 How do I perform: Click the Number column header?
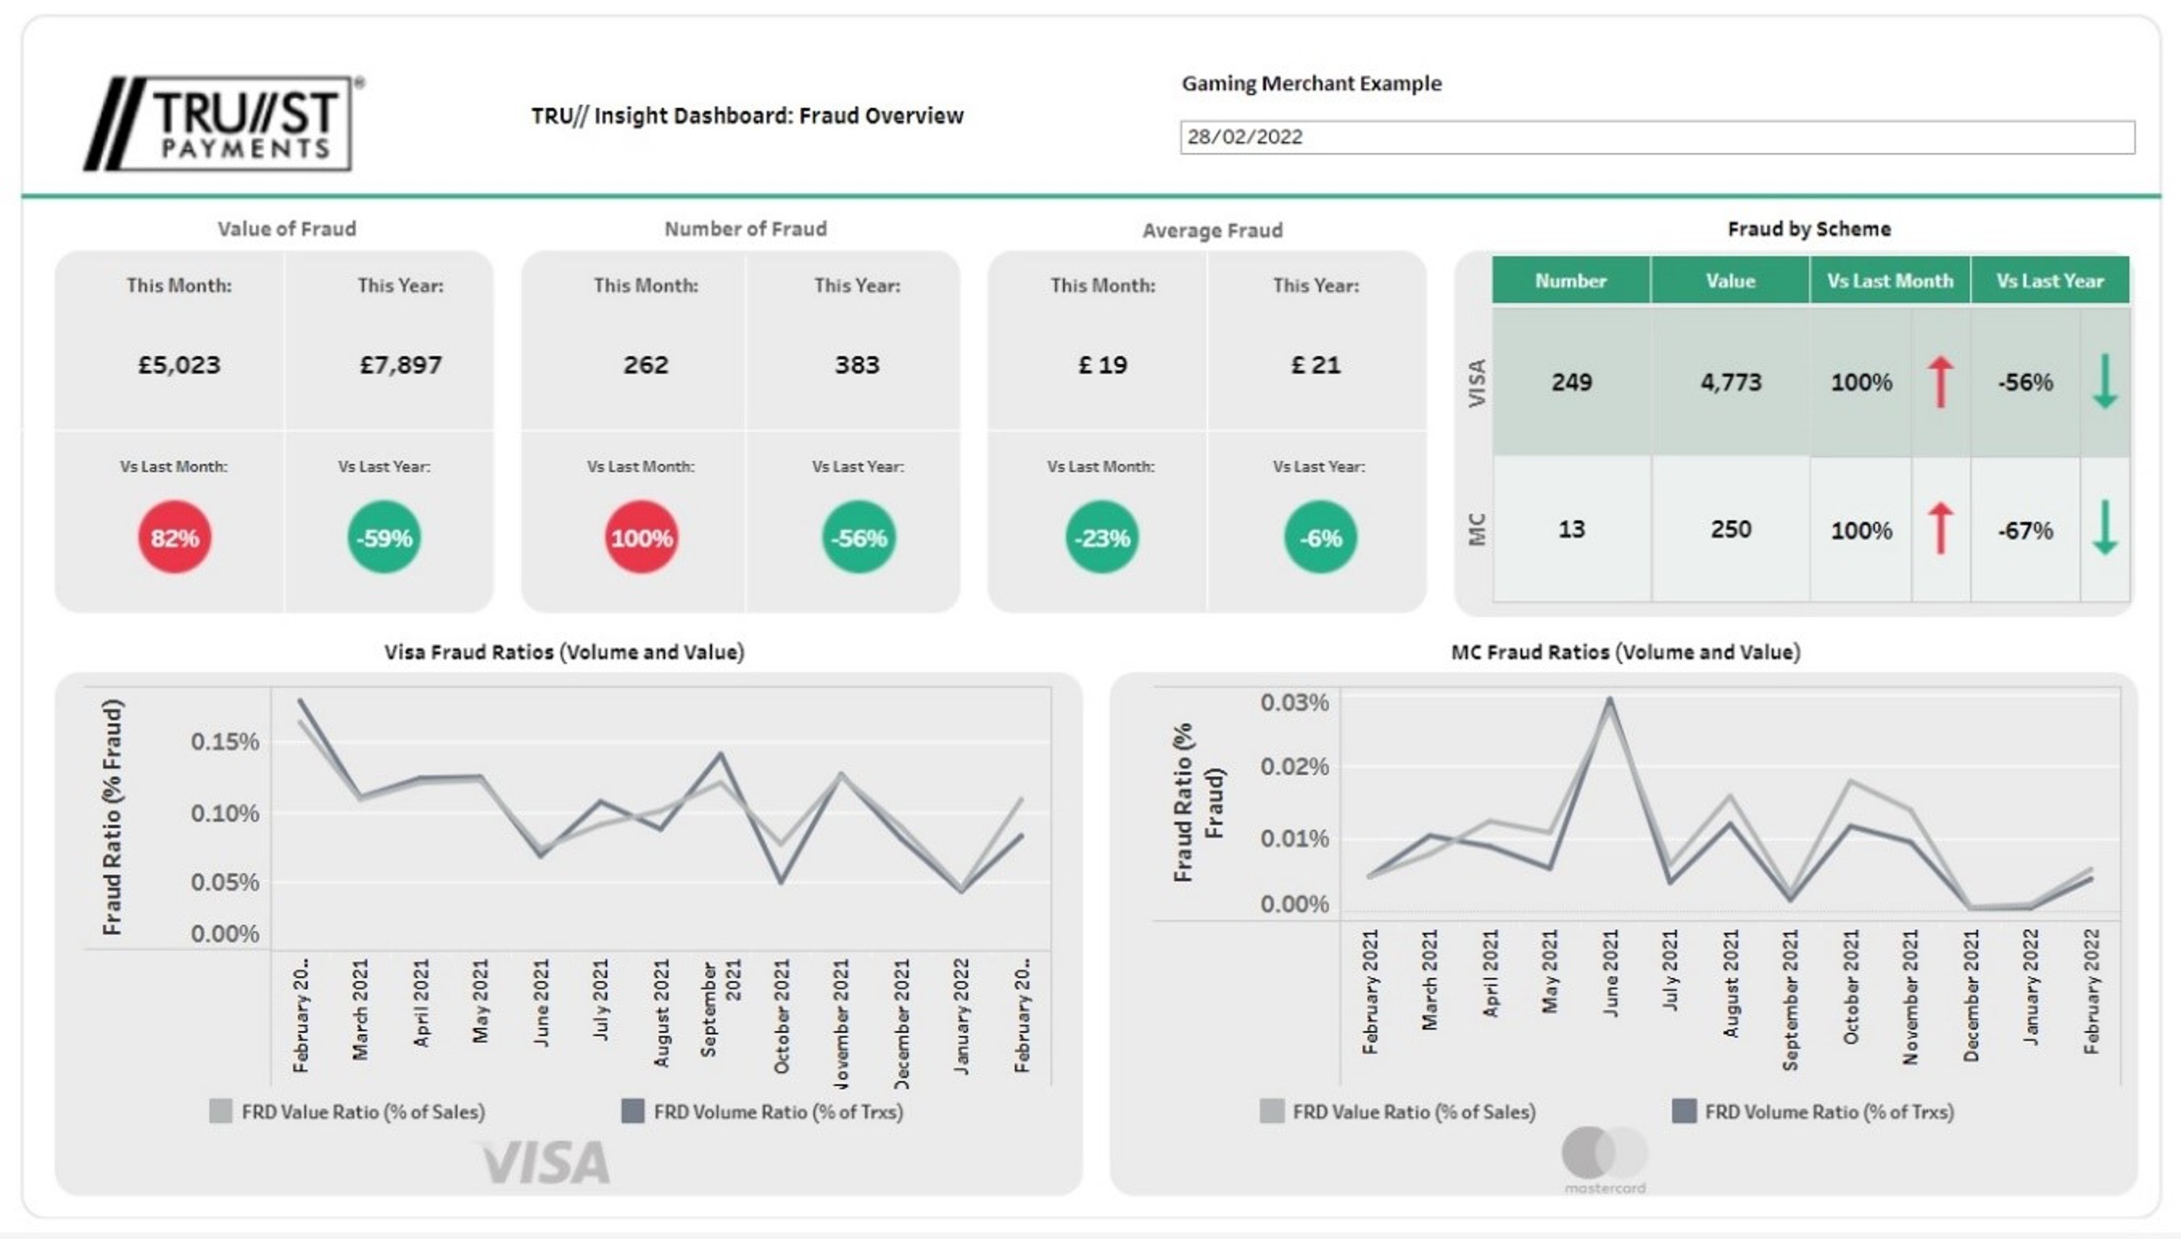click(x=1570, y=281)
